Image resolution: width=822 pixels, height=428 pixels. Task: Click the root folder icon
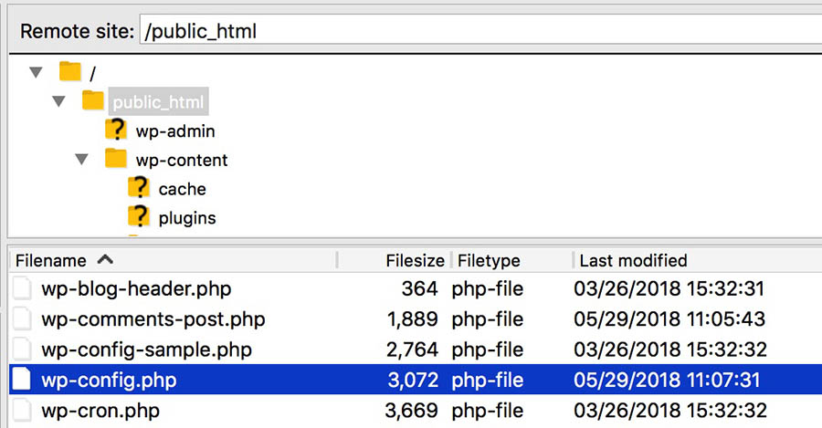pos(71,71)
